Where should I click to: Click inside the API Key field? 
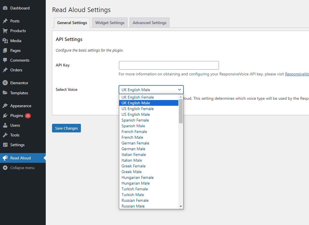click(169, 65)
